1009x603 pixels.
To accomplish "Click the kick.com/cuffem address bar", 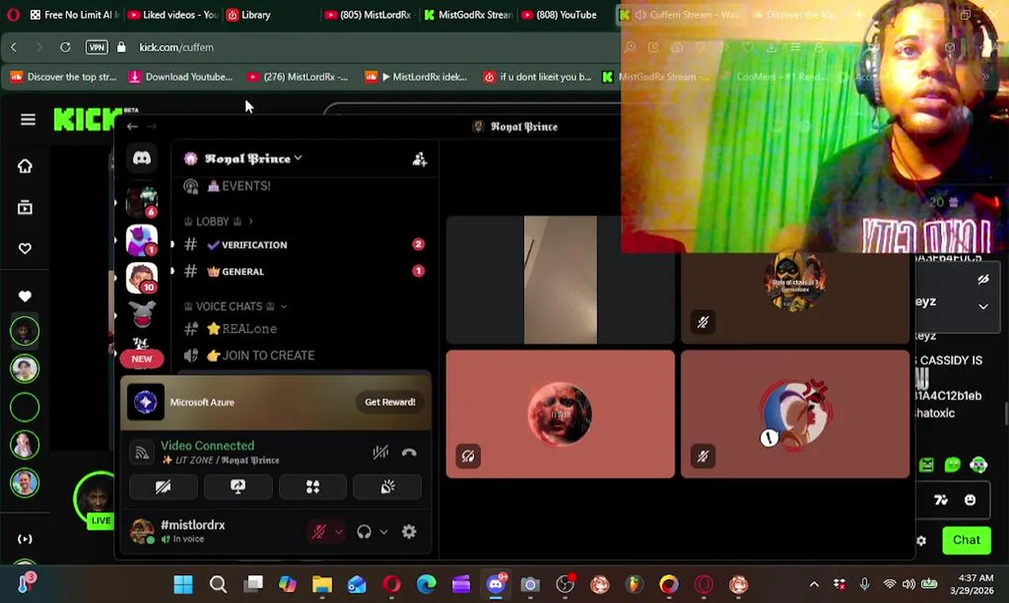I will [176, 47].
